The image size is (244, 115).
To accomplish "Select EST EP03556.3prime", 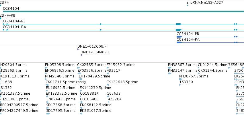I will (92, 71).
